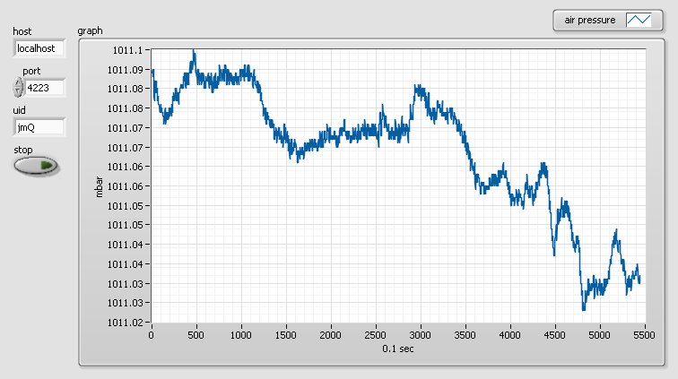Click the uid field containing jmQ
The image size is (678, 379).
point(39,127)
